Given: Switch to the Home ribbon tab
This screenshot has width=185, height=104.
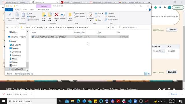Looking at the screenshot, I should coord(17,10).
